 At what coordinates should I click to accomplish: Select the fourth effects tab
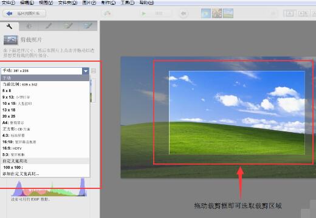[68, 26]
